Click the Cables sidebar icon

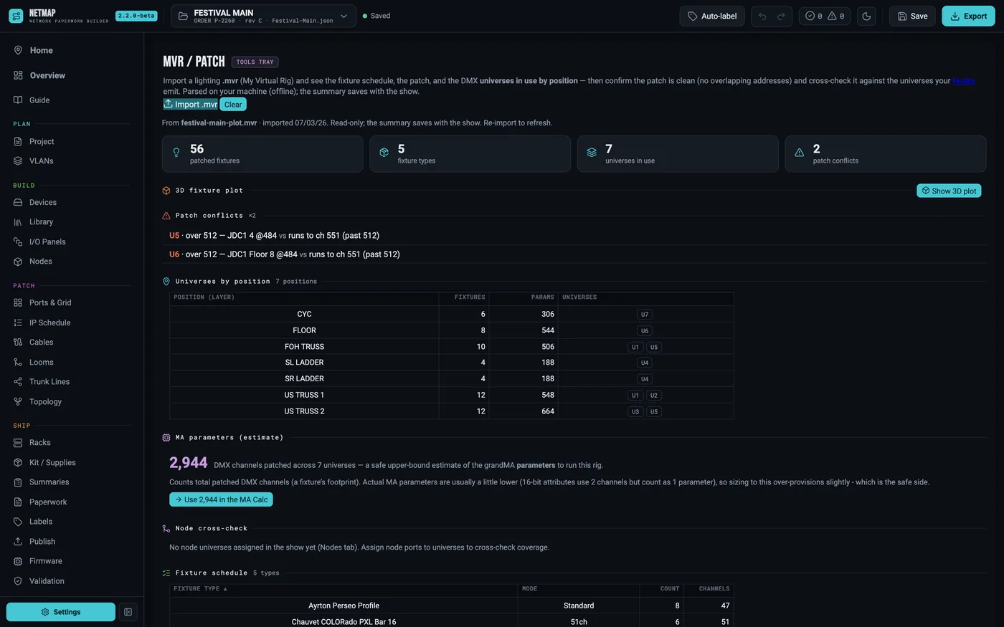18,342
